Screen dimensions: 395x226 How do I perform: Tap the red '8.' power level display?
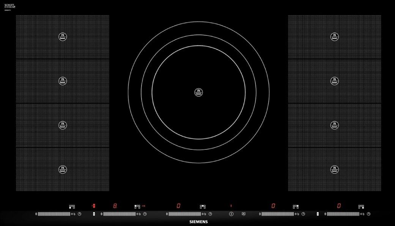[x=115, y=206]
